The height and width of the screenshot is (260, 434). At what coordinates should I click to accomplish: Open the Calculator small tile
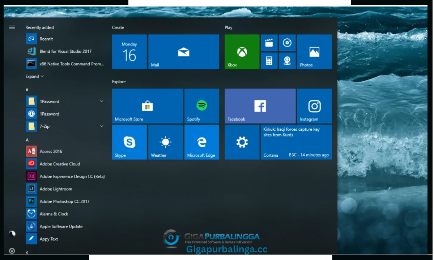coord(269,61)
